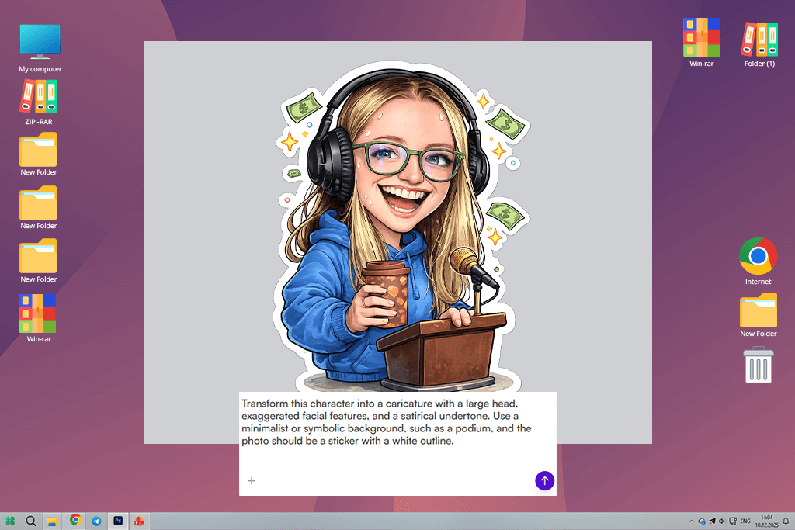Select the New Folder directly below ZIP -RAR
Viewport: 795px width, 530px height.
(39, 154)
